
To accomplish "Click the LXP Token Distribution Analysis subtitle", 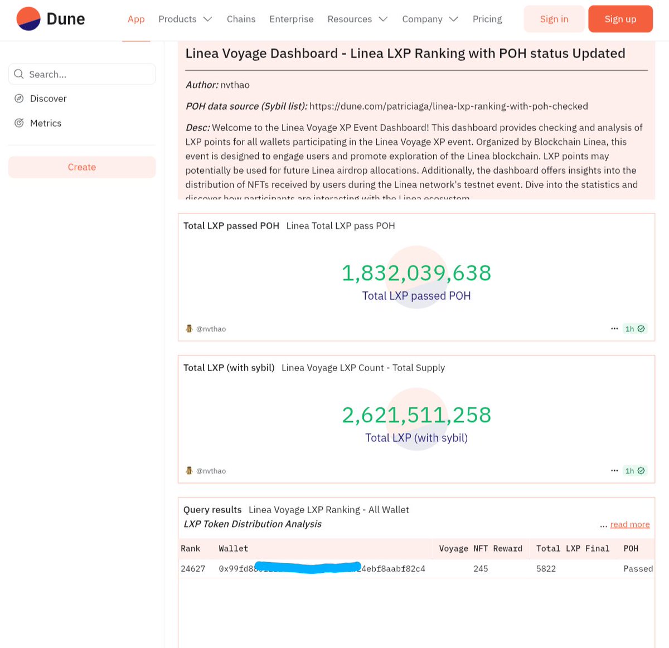I will 253,524.
